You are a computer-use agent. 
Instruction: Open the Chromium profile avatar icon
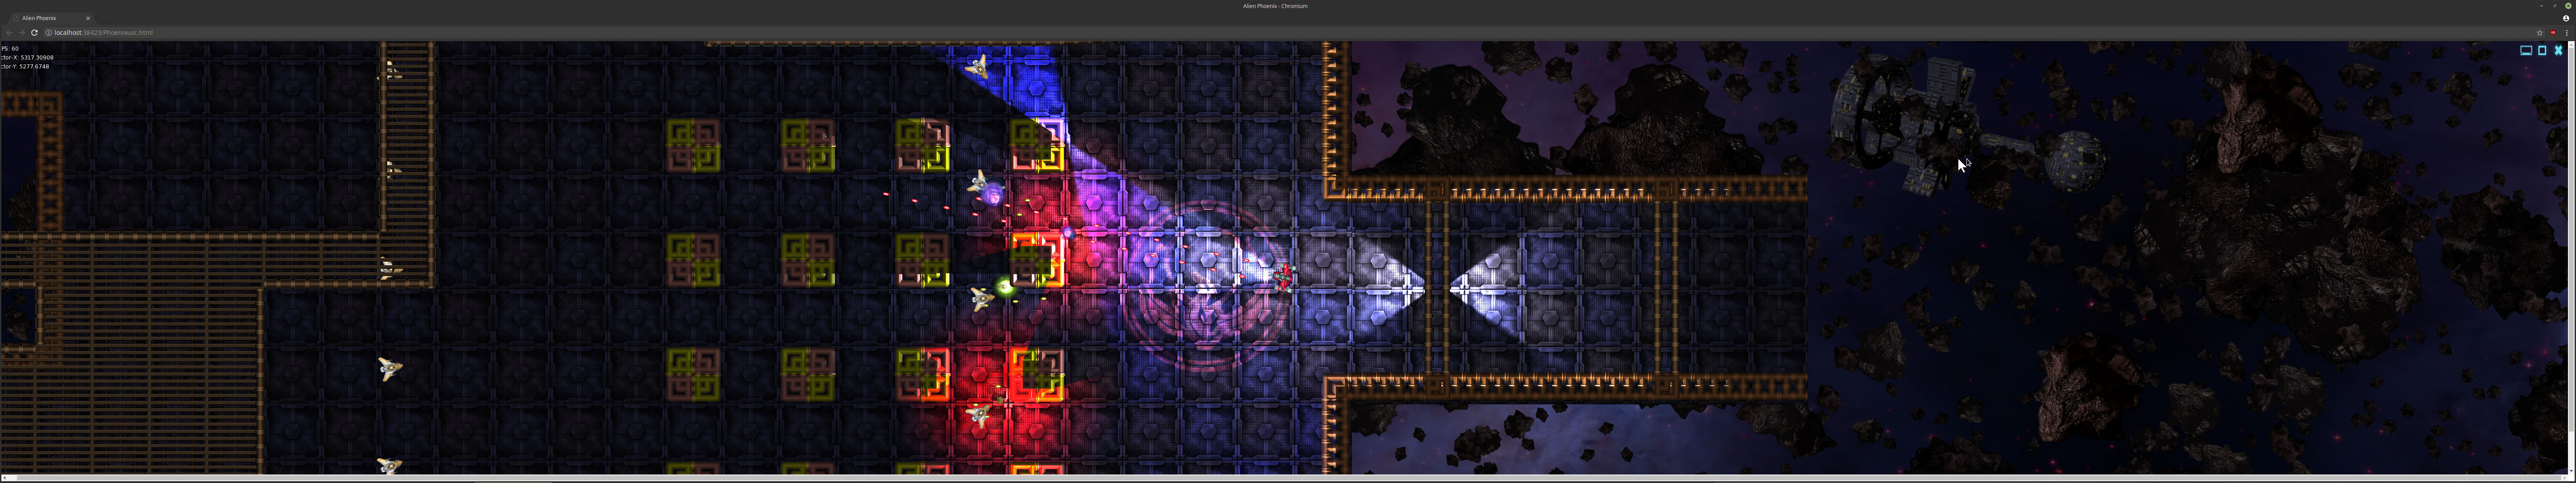[2566, 18]
